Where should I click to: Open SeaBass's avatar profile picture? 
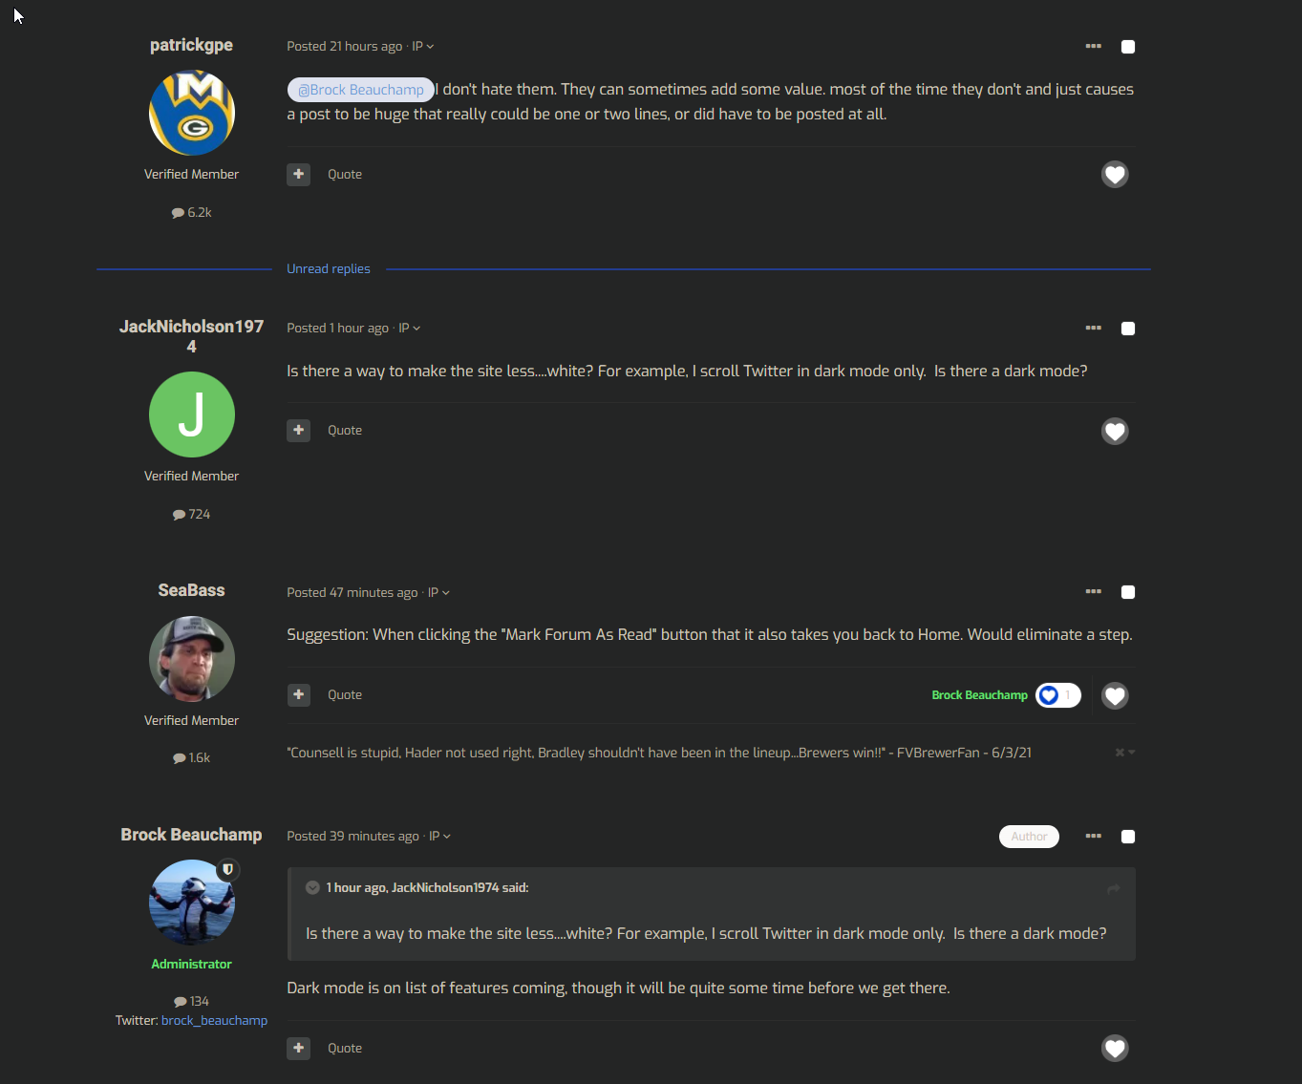tap(192, 659)
